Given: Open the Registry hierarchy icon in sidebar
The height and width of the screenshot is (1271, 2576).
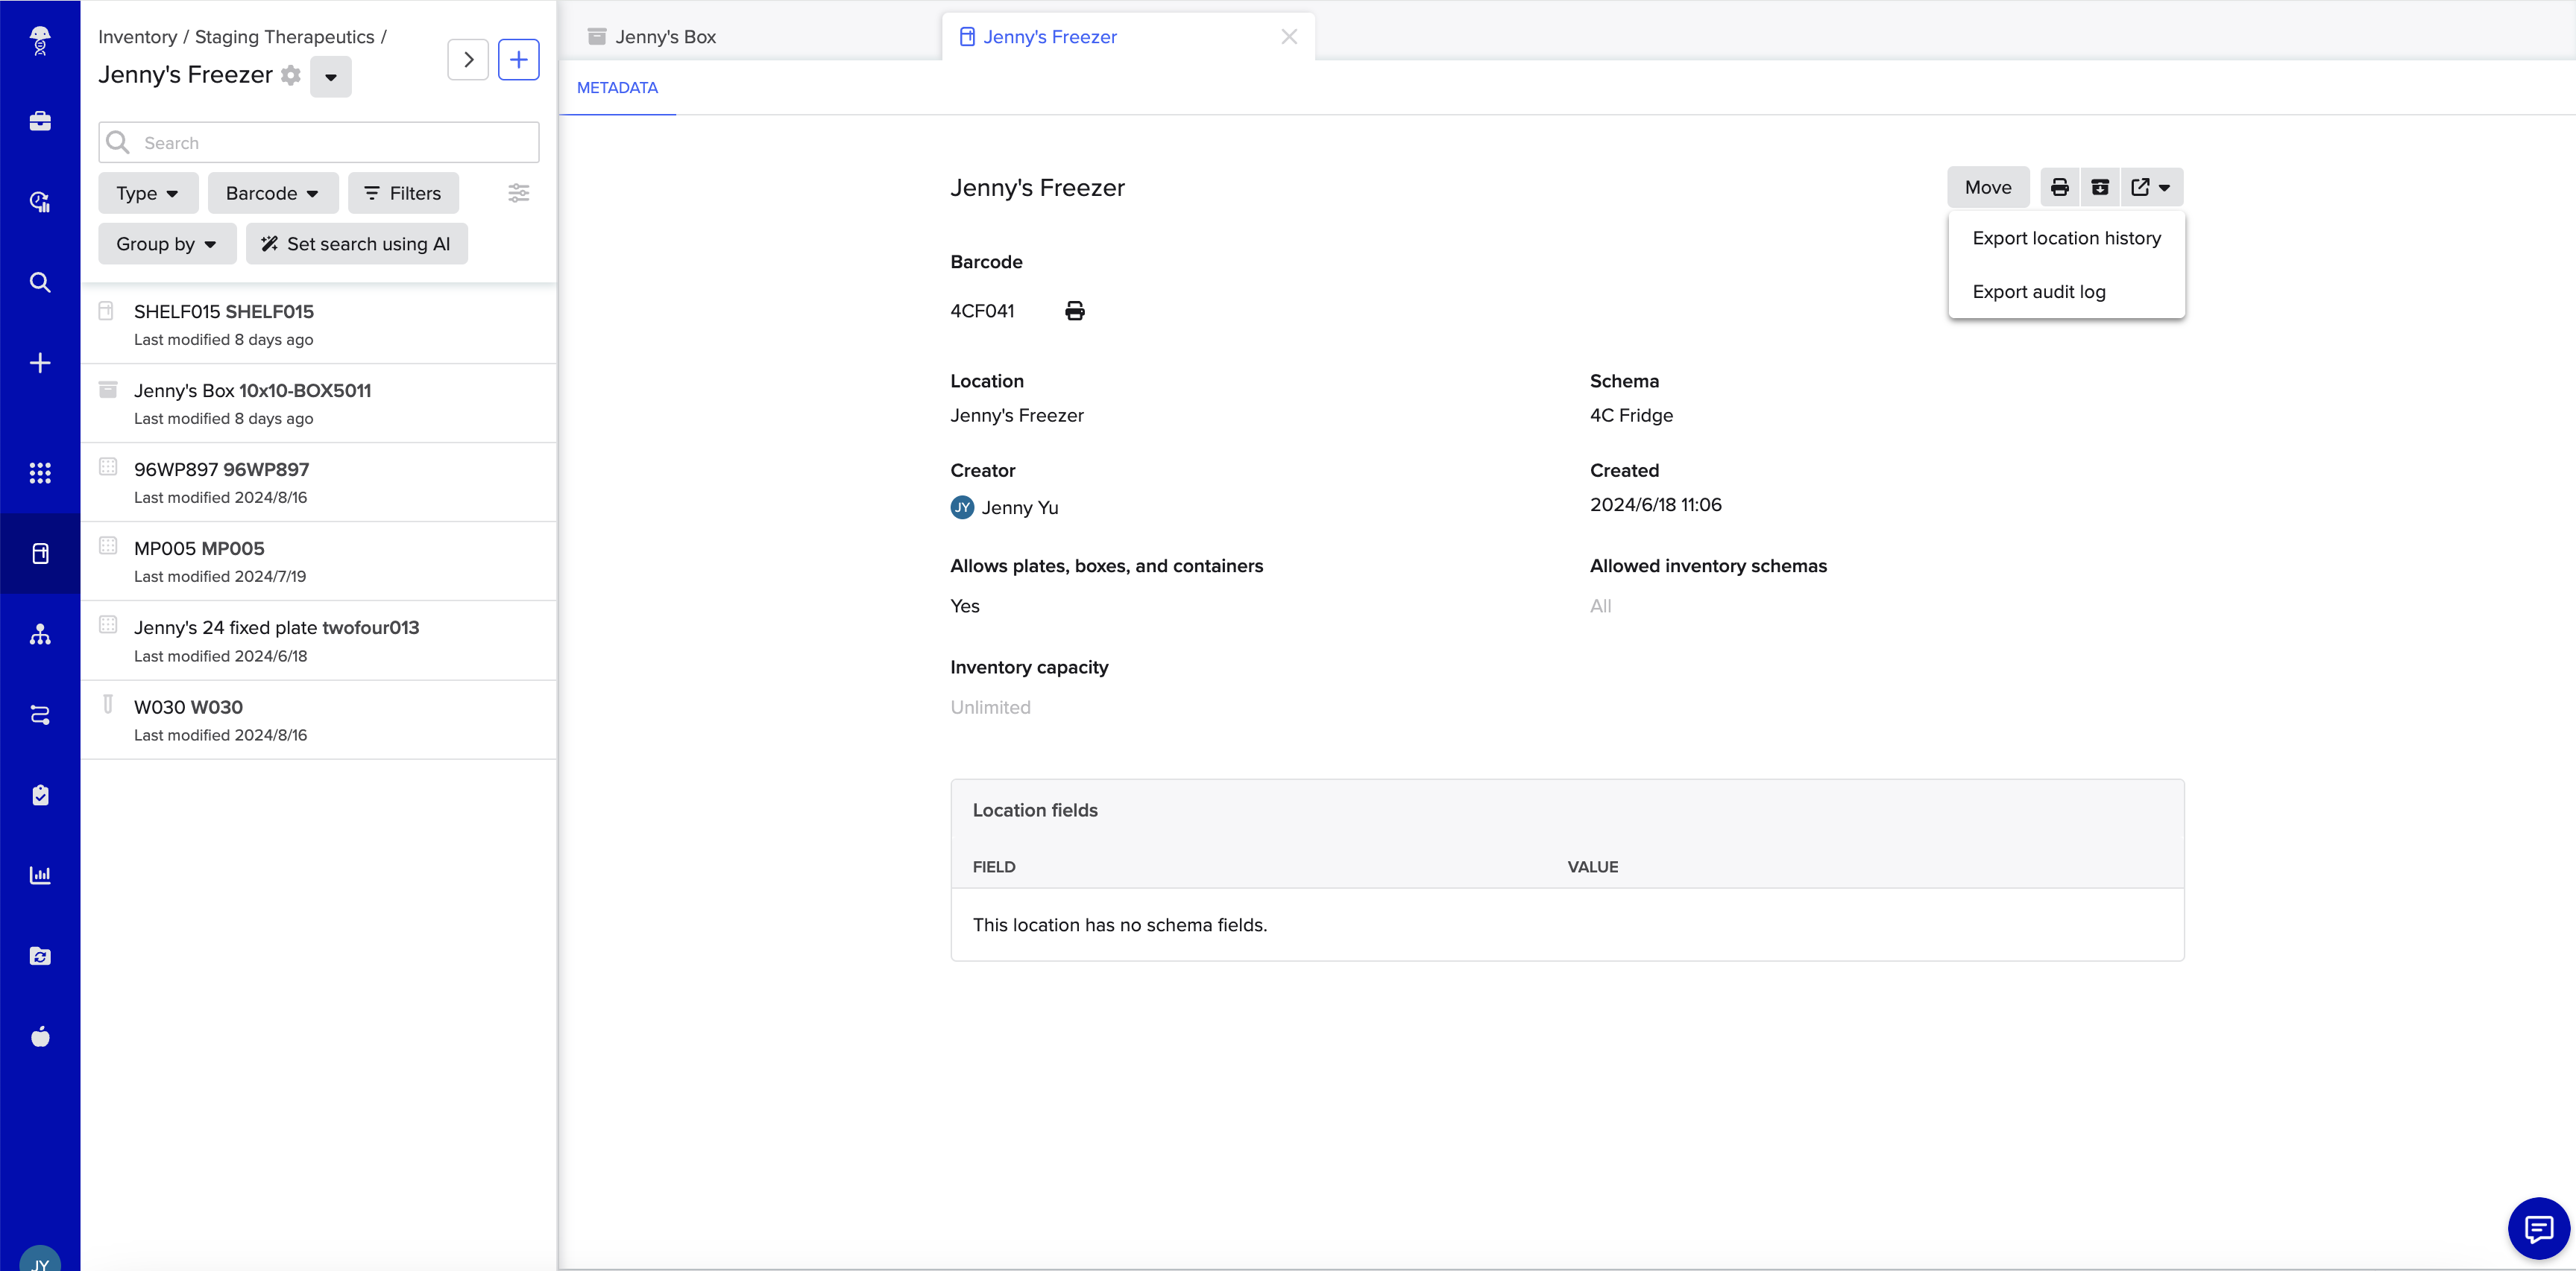Looking at the screenshot, I should tap(40, 635).
